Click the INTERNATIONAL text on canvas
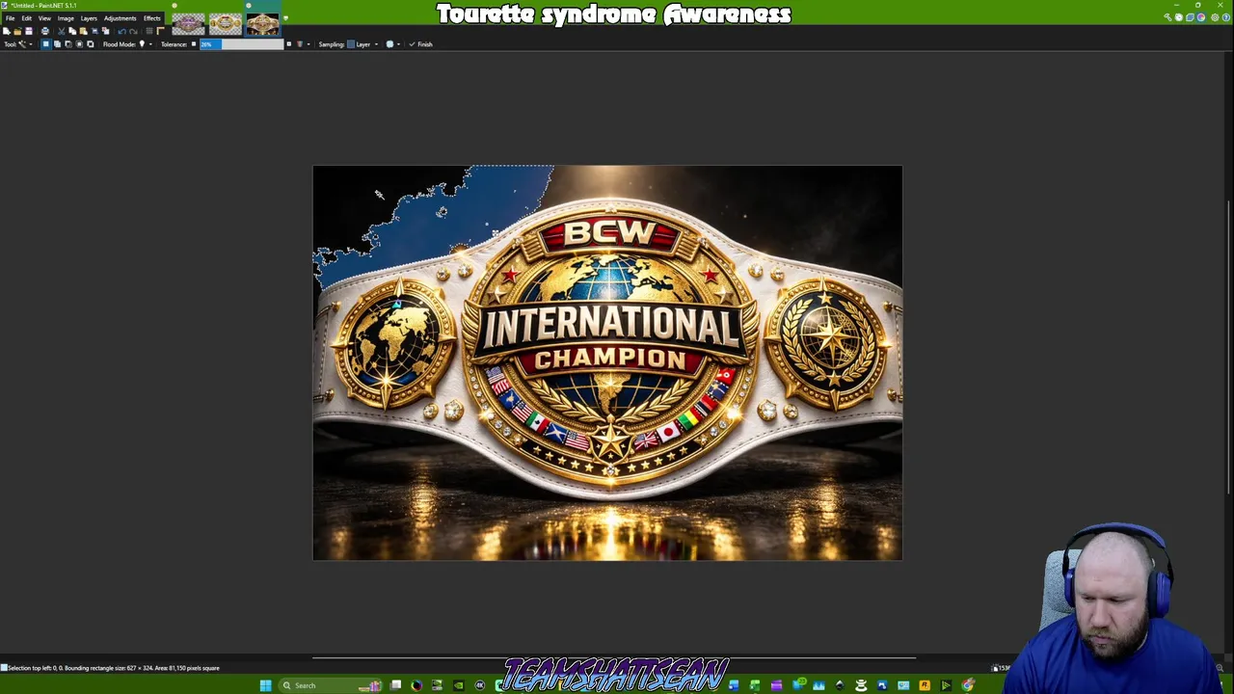The height and width of the screenshot is (694, 1234). point(610,328)
